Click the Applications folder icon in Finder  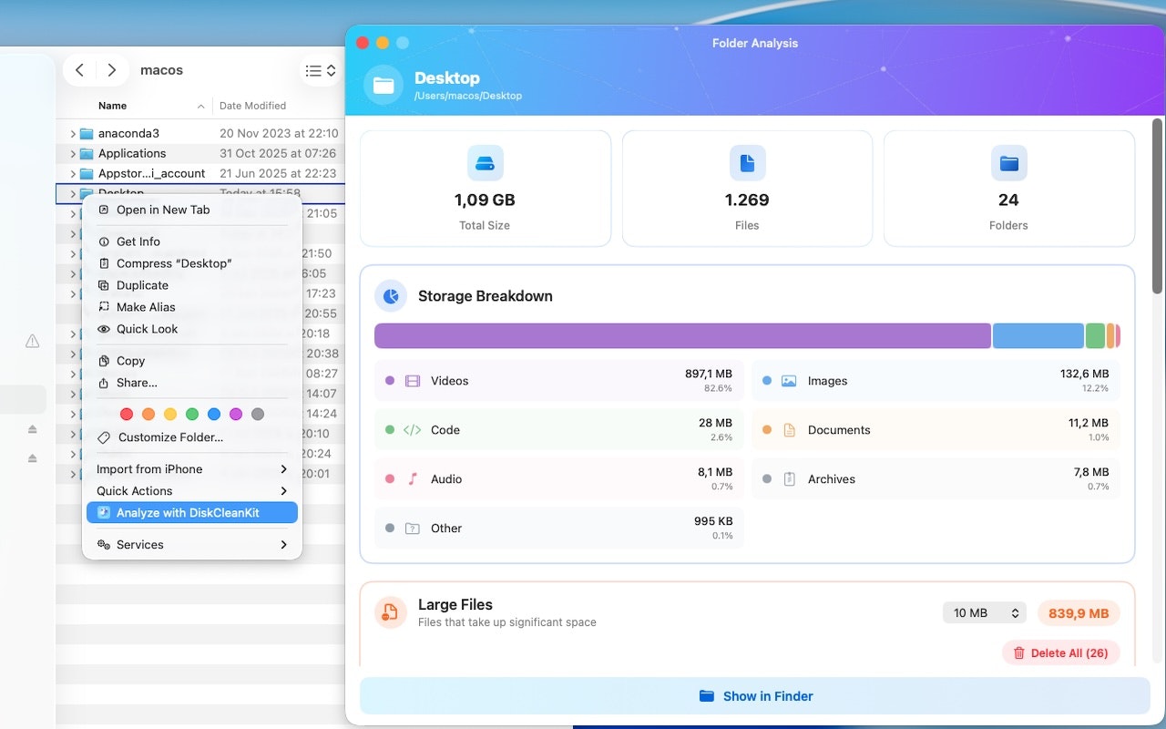click(x=87, y=153)
